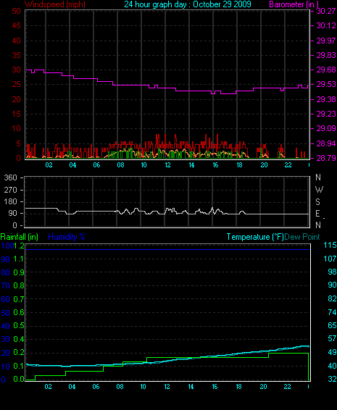Viewport: 337px width, 410px height.
Task: Click temperature axis value 57
Action: 332,338
